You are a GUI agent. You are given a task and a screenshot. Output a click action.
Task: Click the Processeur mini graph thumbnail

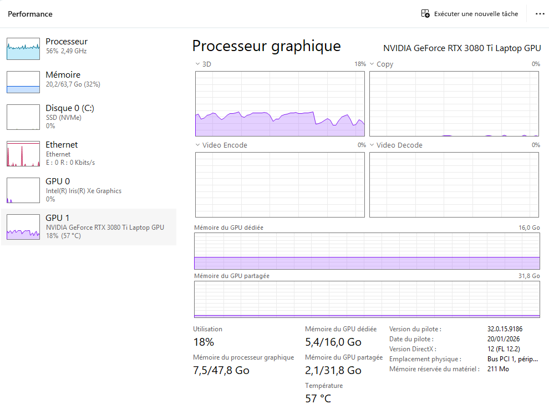click(x=23, y=49)
